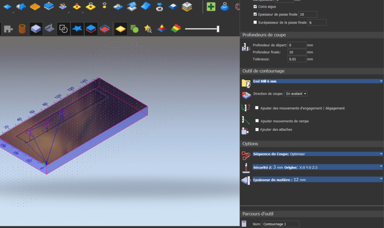Click the grey-blue curved arrow relief icon
Screen dimensions: 384x228
pos(118,7)
